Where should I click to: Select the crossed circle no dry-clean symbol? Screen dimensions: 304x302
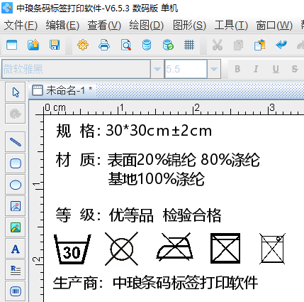(x=121, y=249)
